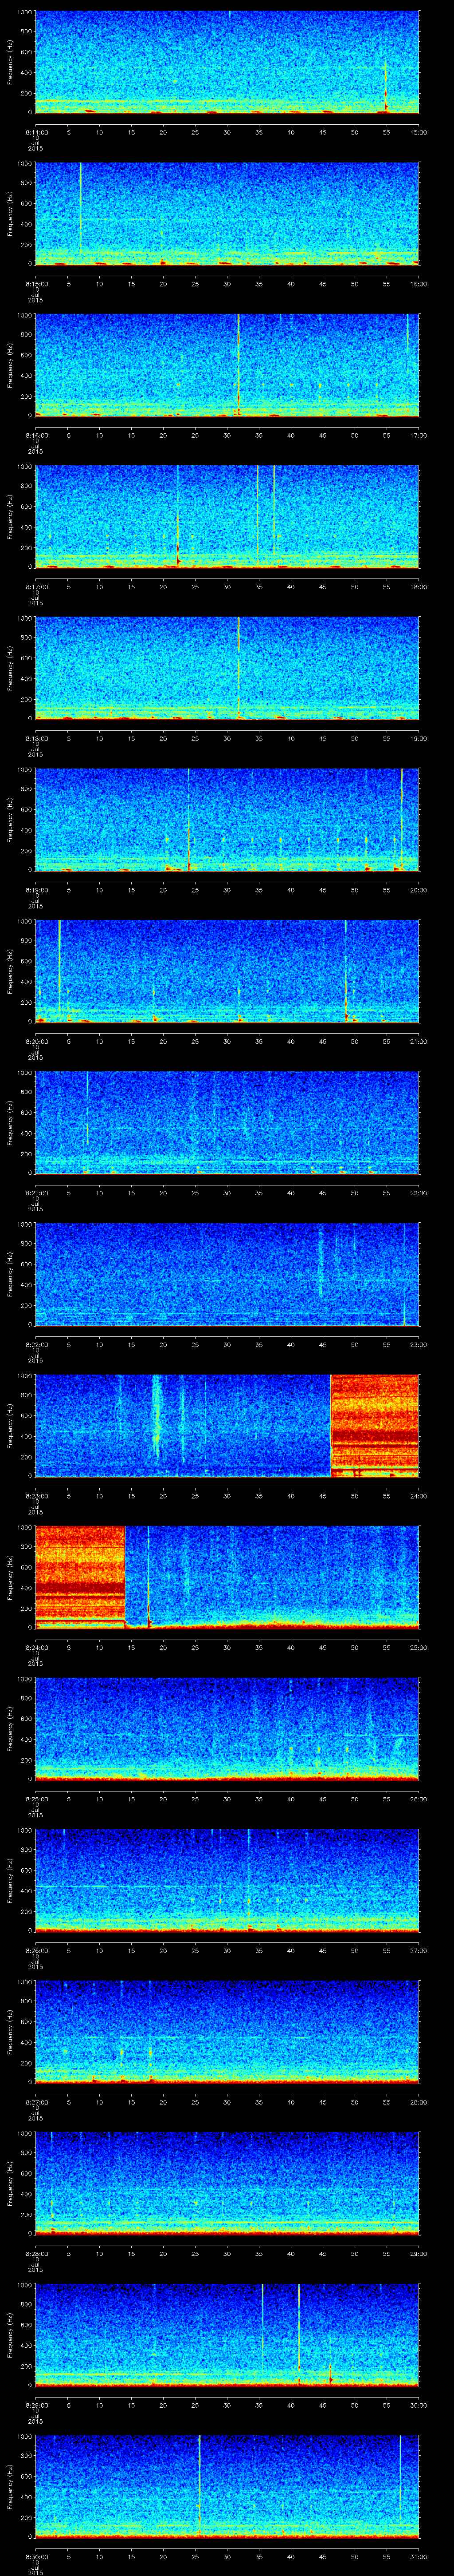Click 'Frequency (Hz)' label of the 8:14:00 panel

pyautogui.click(x=10, y=62)
